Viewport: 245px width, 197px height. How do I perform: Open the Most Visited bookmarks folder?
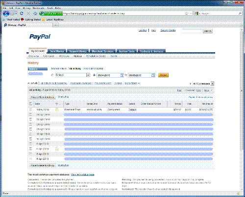pos(11,20)
